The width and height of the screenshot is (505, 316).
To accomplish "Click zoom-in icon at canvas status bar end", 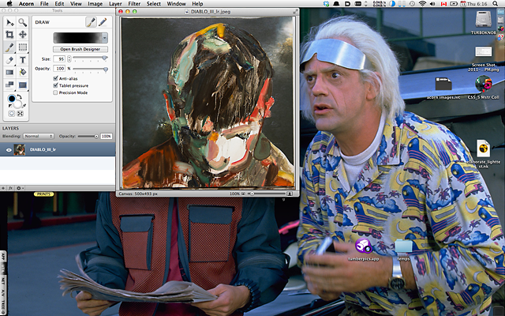I will pyautogui.click(x=290, y=194).
